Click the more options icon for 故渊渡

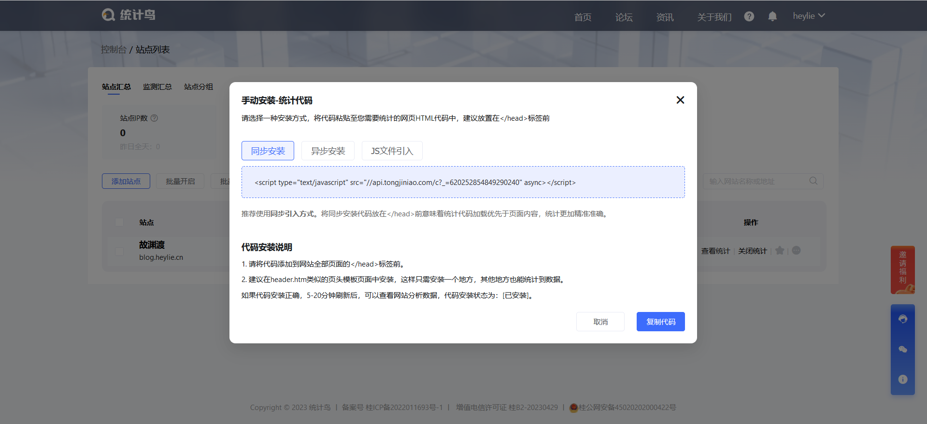pyautogui.click(x=797, y=250)
